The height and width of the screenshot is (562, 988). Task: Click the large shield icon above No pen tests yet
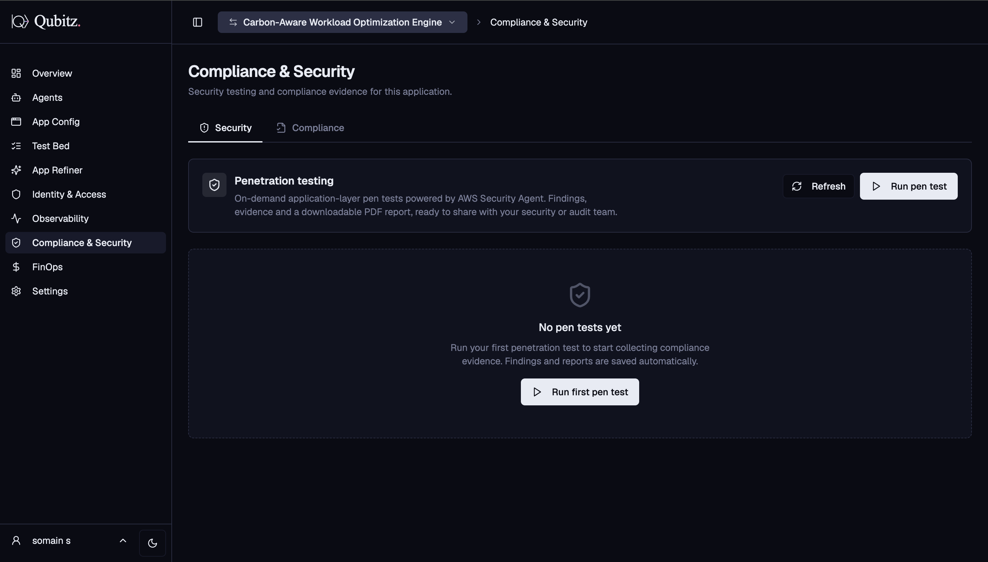click(x=580, y=295)
